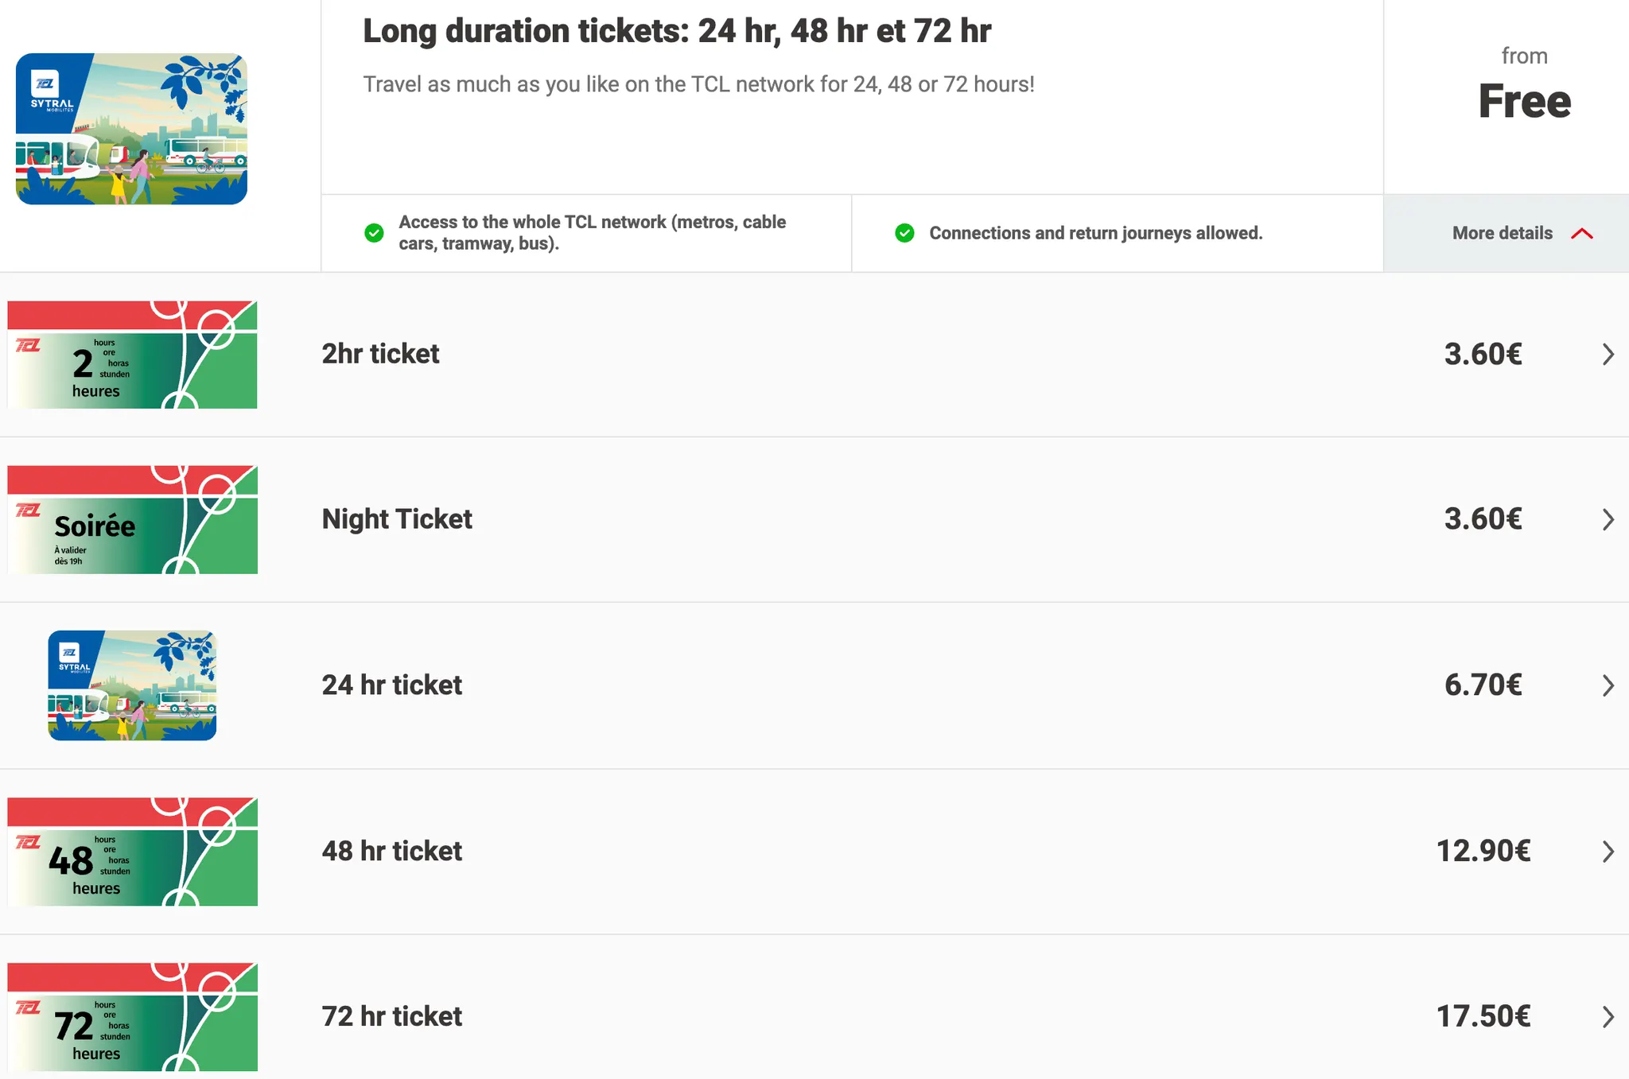
Task: Click the 72 heures ticket image
Action: [132, 1017]
